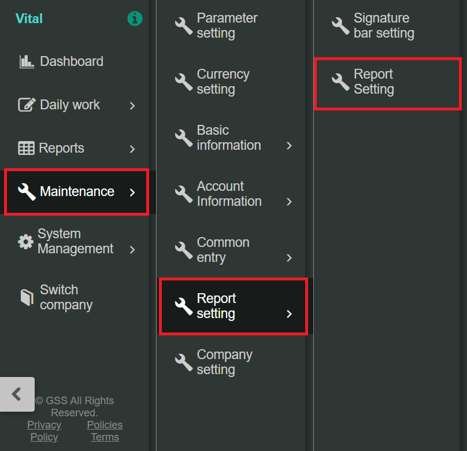Click the Dashboard bar chart icon

pyautogui.click(x=27, y=61)
